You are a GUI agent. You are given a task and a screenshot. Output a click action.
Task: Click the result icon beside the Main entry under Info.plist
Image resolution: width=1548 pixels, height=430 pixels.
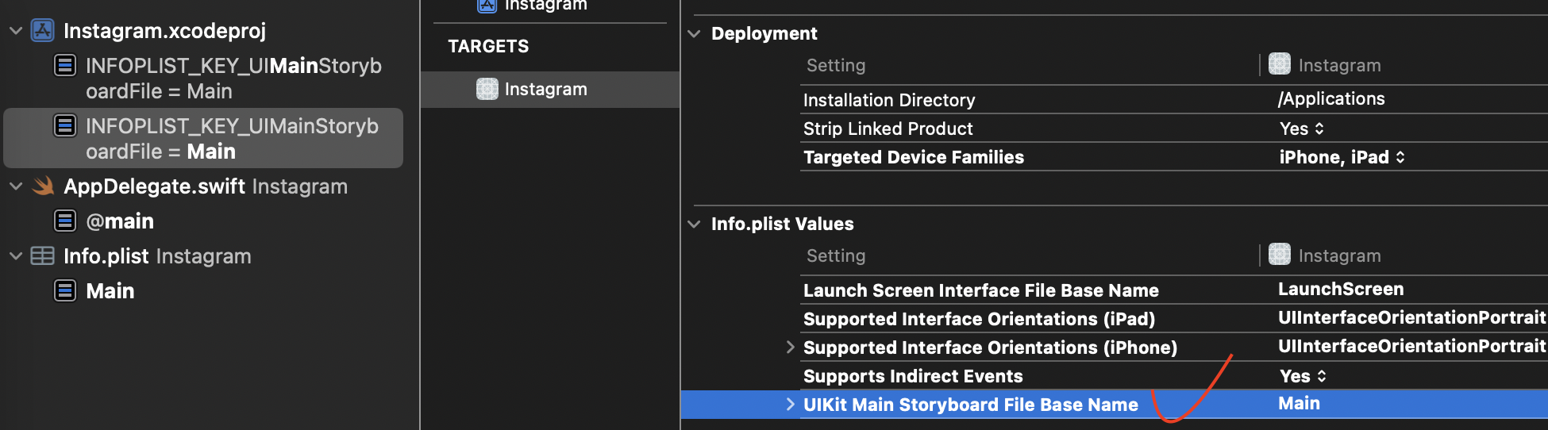click(65, 290)
